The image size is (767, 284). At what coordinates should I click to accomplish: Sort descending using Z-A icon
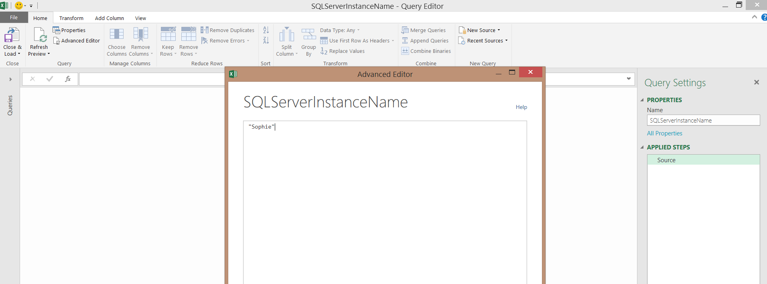[266, 40]
